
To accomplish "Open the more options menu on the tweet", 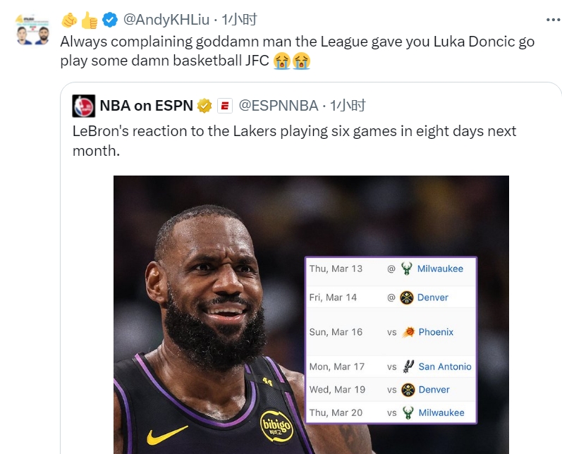I will [548, 19].
